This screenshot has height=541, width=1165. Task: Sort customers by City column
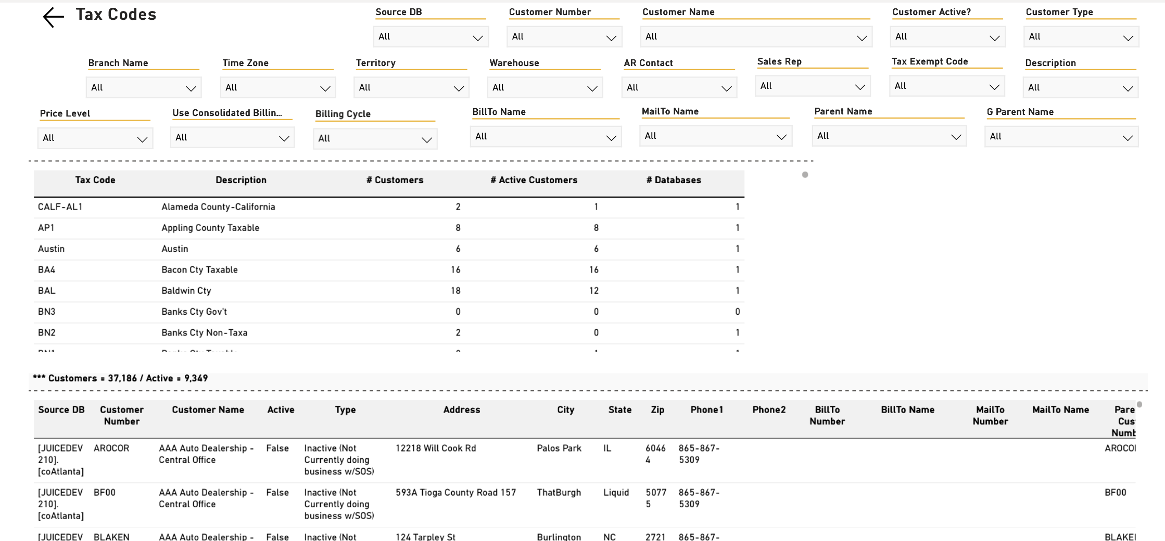click(x=566, y=410)
